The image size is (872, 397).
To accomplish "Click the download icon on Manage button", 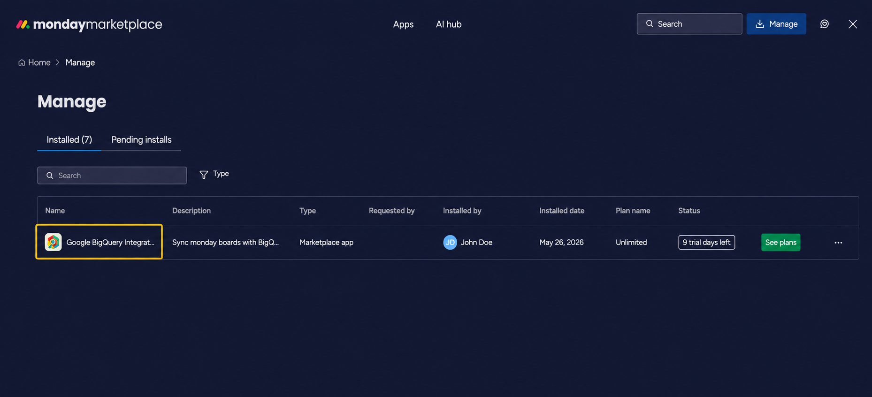I will pos(760,24).
